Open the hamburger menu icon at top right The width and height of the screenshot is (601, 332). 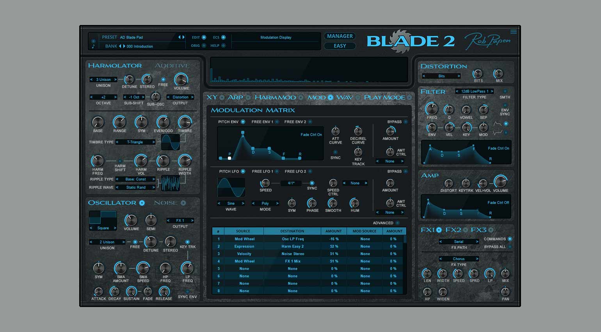click(x=514, y=32)
